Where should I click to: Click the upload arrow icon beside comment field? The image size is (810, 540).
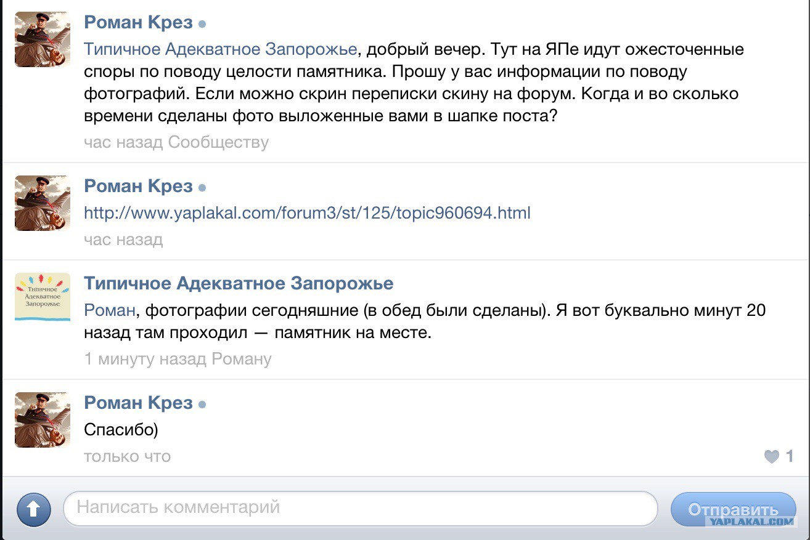tap(33, 509)
